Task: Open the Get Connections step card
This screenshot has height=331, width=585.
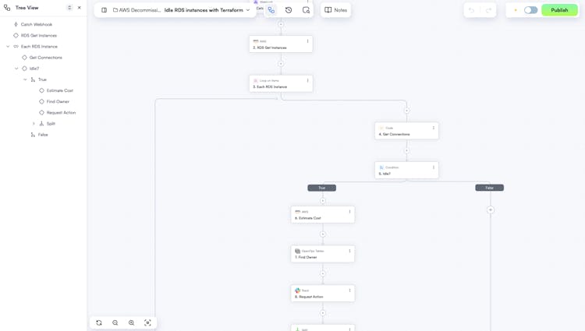Action: (406, 131)
